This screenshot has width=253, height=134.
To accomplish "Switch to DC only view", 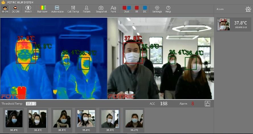I will (x=145, y=9).
